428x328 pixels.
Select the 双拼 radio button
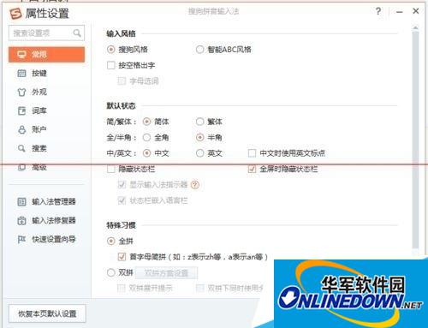(110, 272)
